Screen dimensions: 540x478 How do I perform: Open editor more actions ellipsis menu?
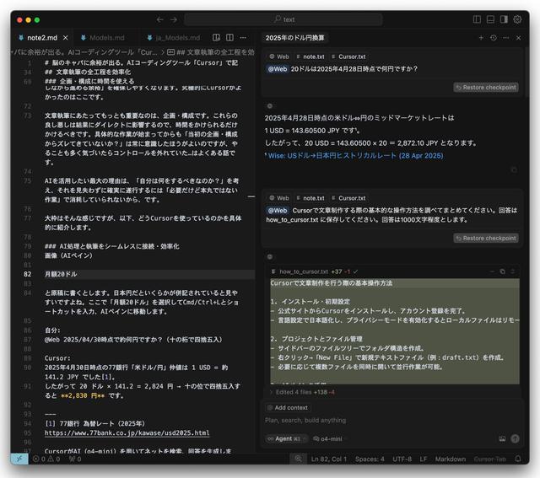click(243, 37)
